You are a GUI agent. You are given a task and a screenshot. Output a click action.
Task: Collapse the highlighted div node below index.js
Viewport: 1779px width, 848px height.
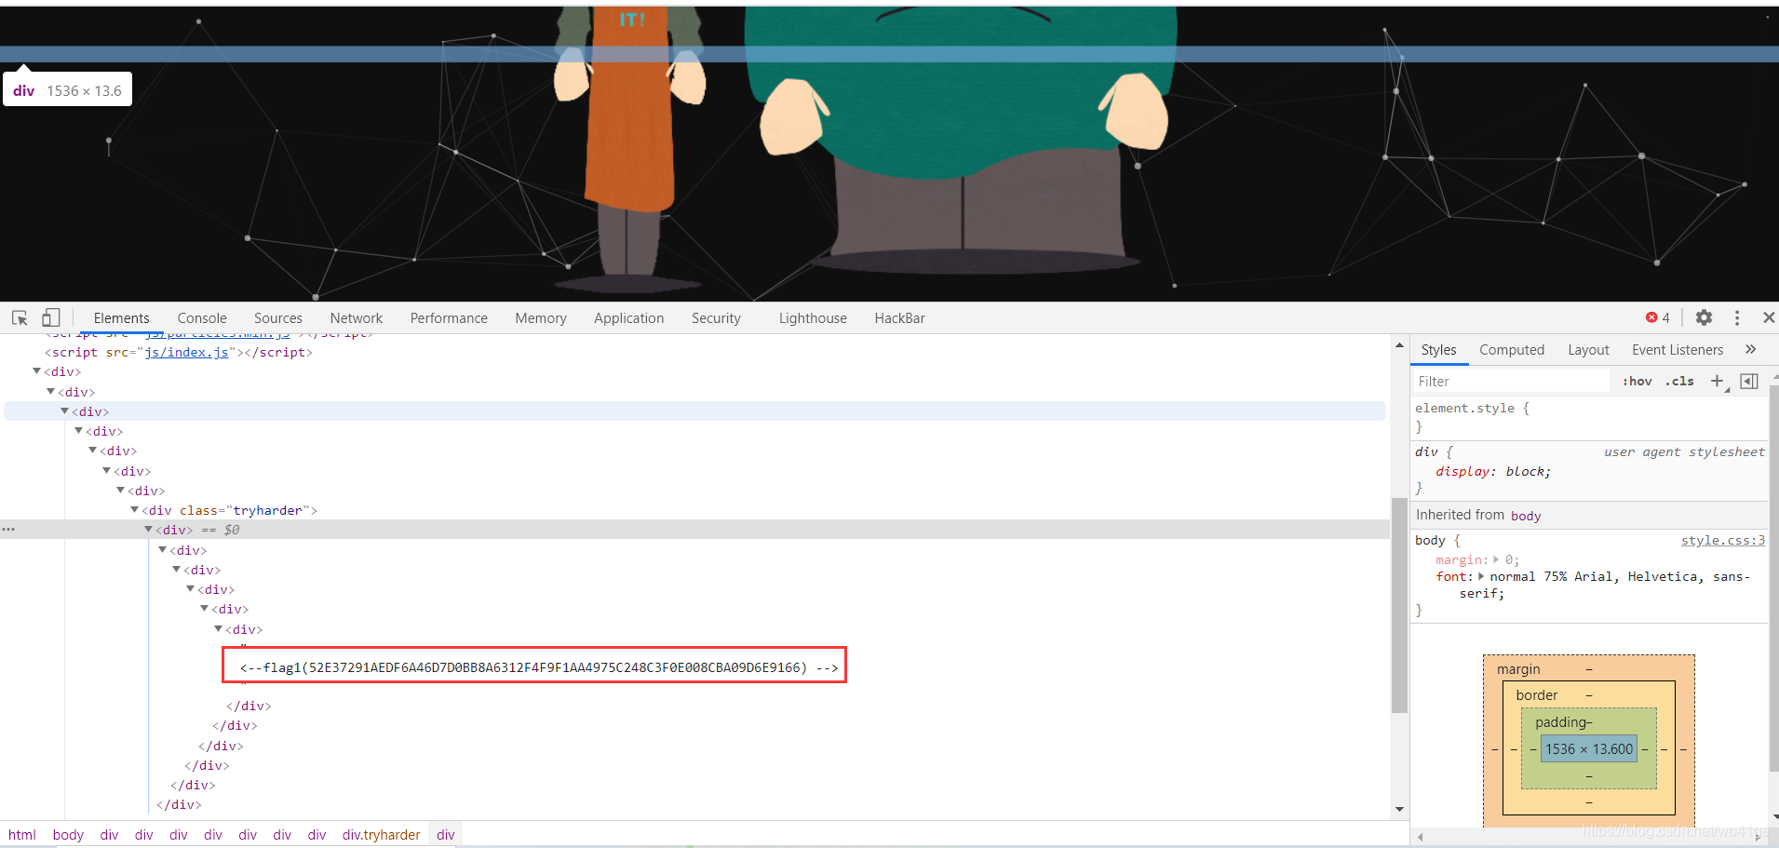pos(65,411)
